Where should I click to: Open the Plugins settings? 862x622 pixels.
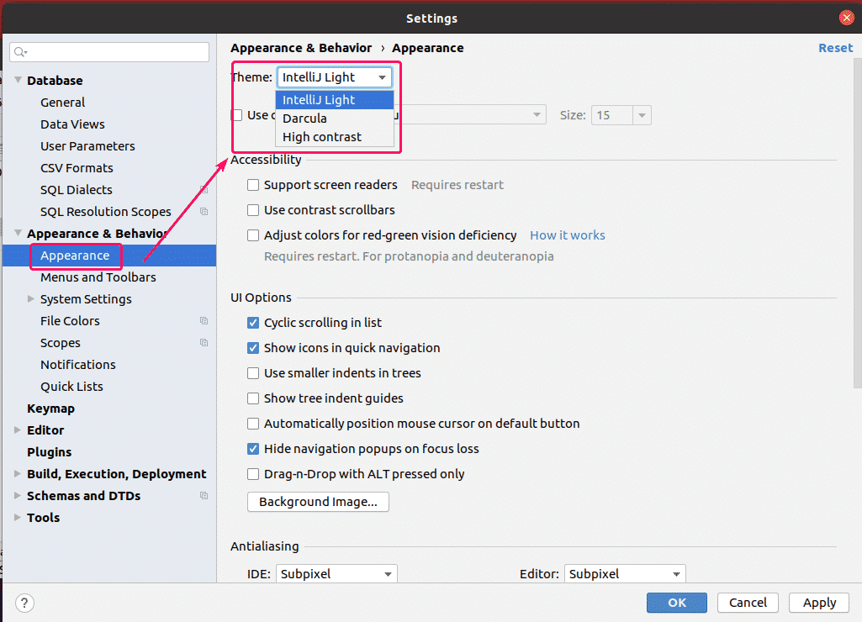click(x=49, y=452)
